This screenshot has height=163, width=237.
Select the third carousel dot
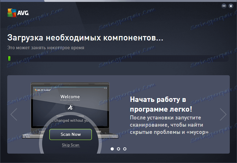[x=125, y=149]
